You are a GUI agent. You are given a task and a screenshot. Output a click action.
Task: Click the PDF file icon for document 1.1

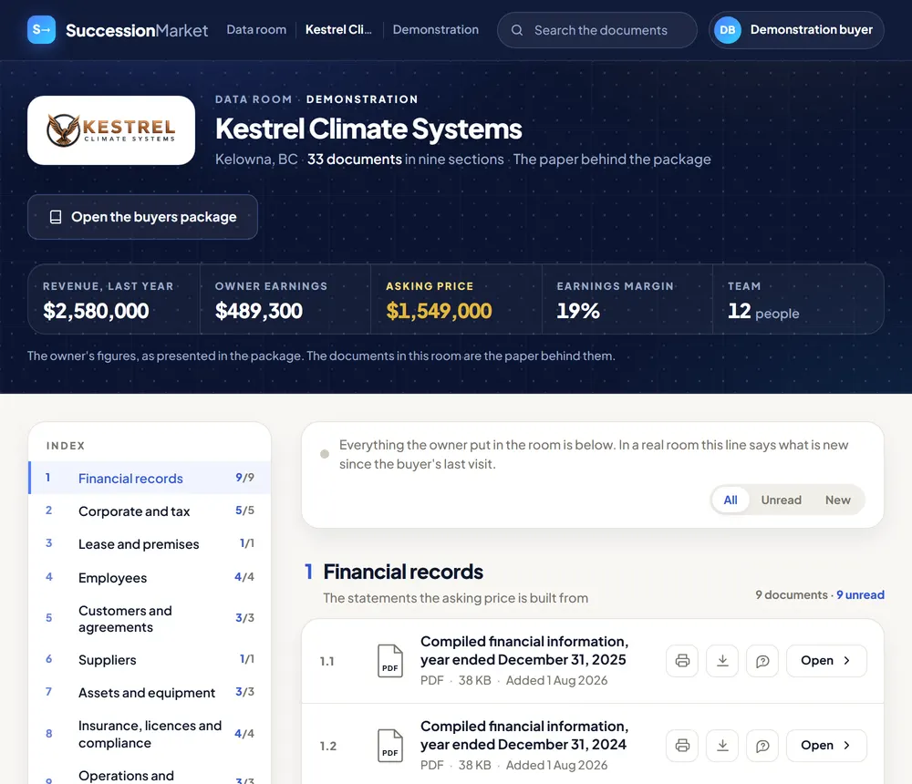pyautogui.click(x=389, y=661)
